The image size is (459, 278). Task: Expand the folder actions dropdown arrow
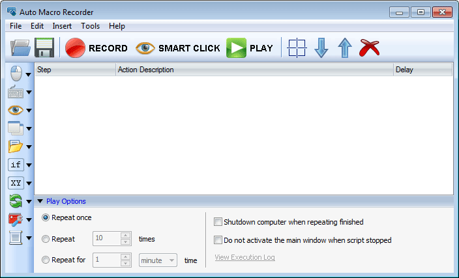29,146
